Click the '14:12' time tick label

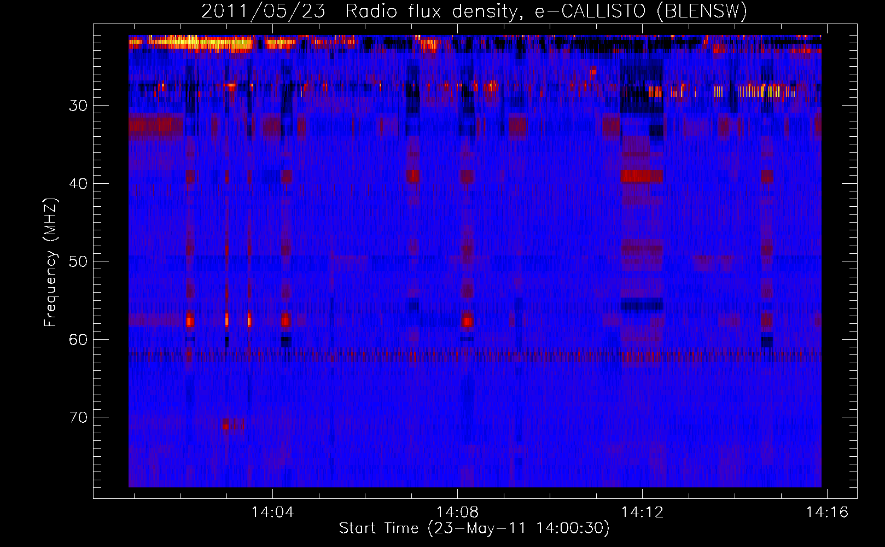coord(642,512)
